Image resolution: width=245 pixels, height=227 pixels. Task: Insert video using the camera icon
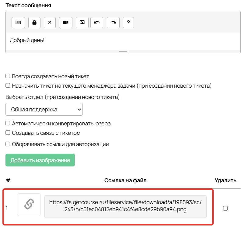click(x=66, y=23)
